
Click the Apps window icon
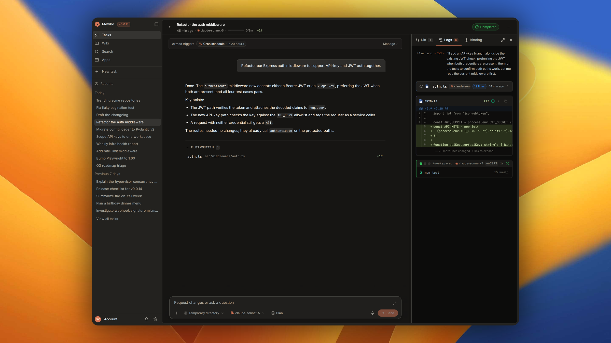coord(97,60)
